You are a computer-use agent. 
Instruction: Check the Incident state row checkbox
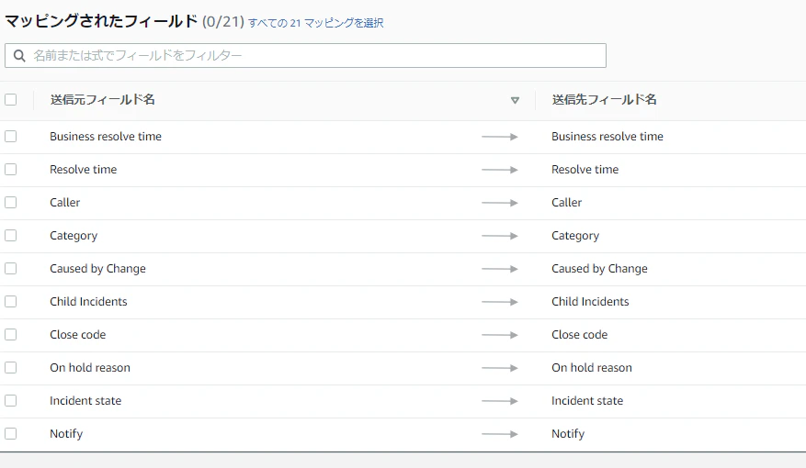click(10, 400)
